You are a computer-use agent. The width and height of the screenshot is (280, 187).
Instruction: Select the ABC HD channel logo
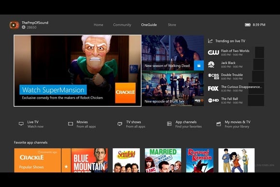213,101
